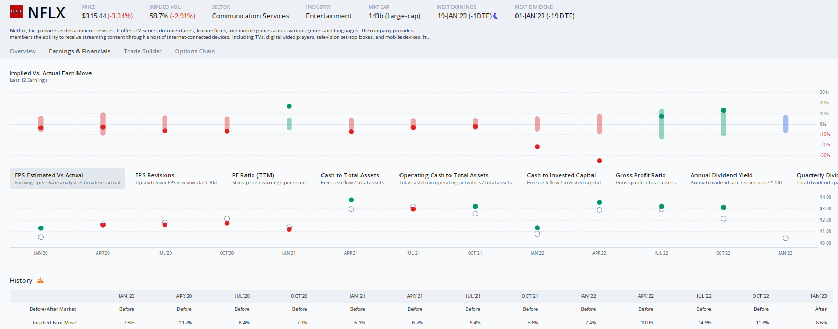Open the Overview tab
Screen dimensions: 838x329
(x=23, y=51)
